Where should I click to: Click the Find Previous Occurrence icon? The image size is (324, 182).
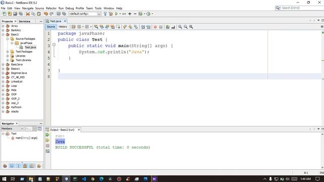tap(102, 27)
